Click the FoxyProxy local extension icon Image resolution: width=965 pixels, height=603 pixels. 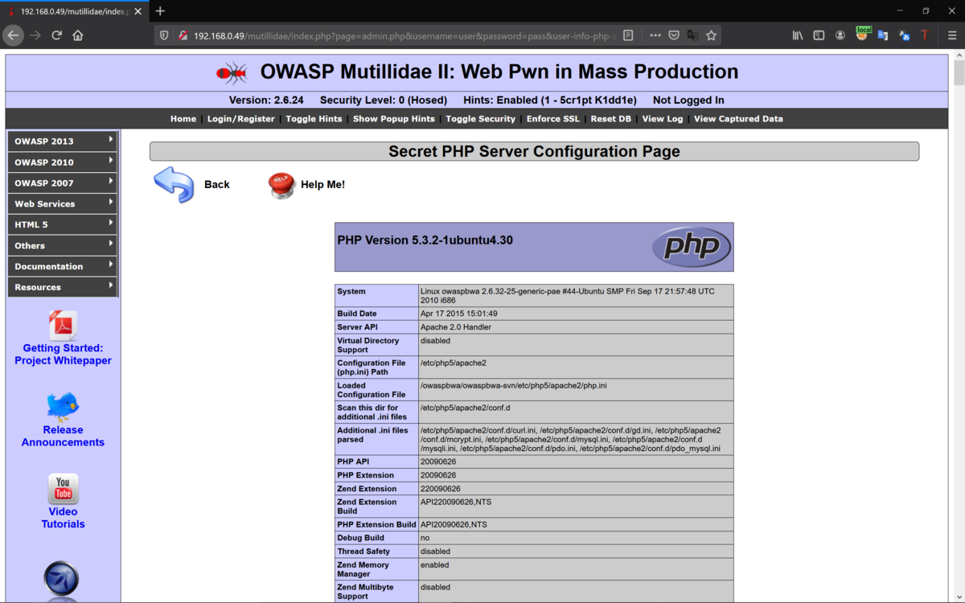862,35
